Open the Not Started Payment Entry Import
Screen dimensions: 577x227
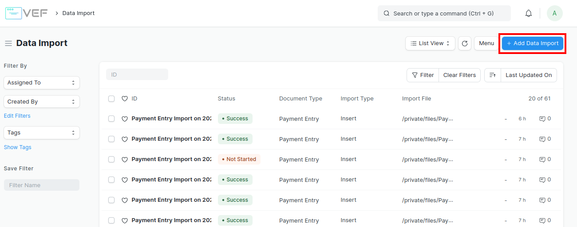point(171,159)
